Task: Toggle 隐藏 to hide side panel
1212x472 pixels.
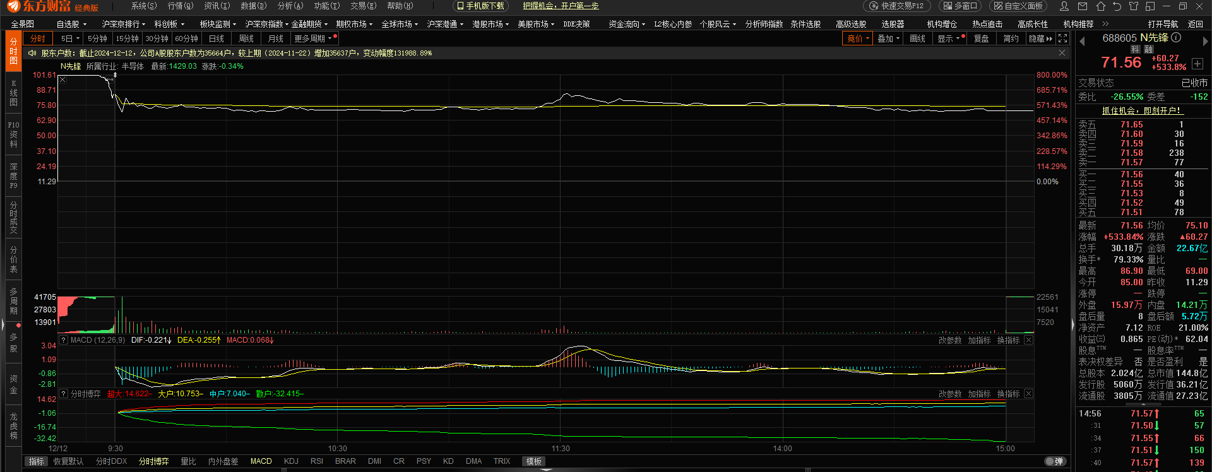Action: coord(1041,38)
